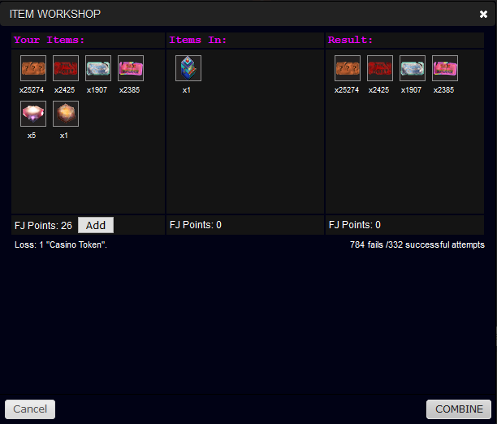
Task: Select the red item with x2425 in Your Items
Action: pos(66,68)
